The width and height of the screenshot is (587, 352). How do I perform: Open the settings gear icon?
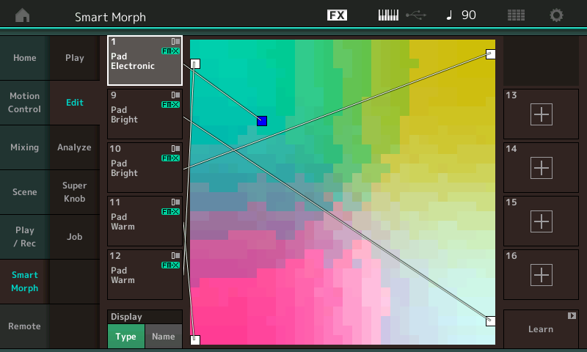(x=557, y=15)
